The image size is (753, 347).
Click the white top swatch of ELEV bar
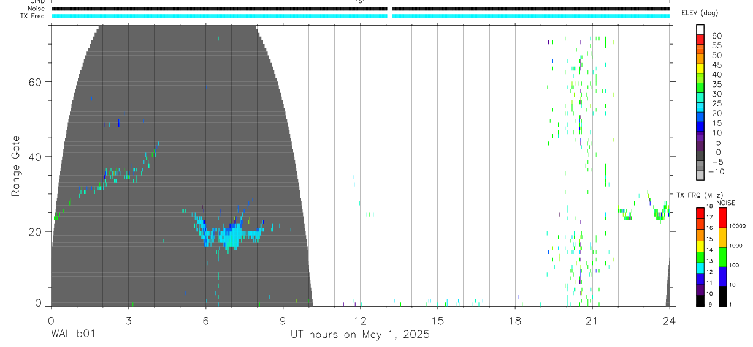pyautogui.click(x=700, y=30)
